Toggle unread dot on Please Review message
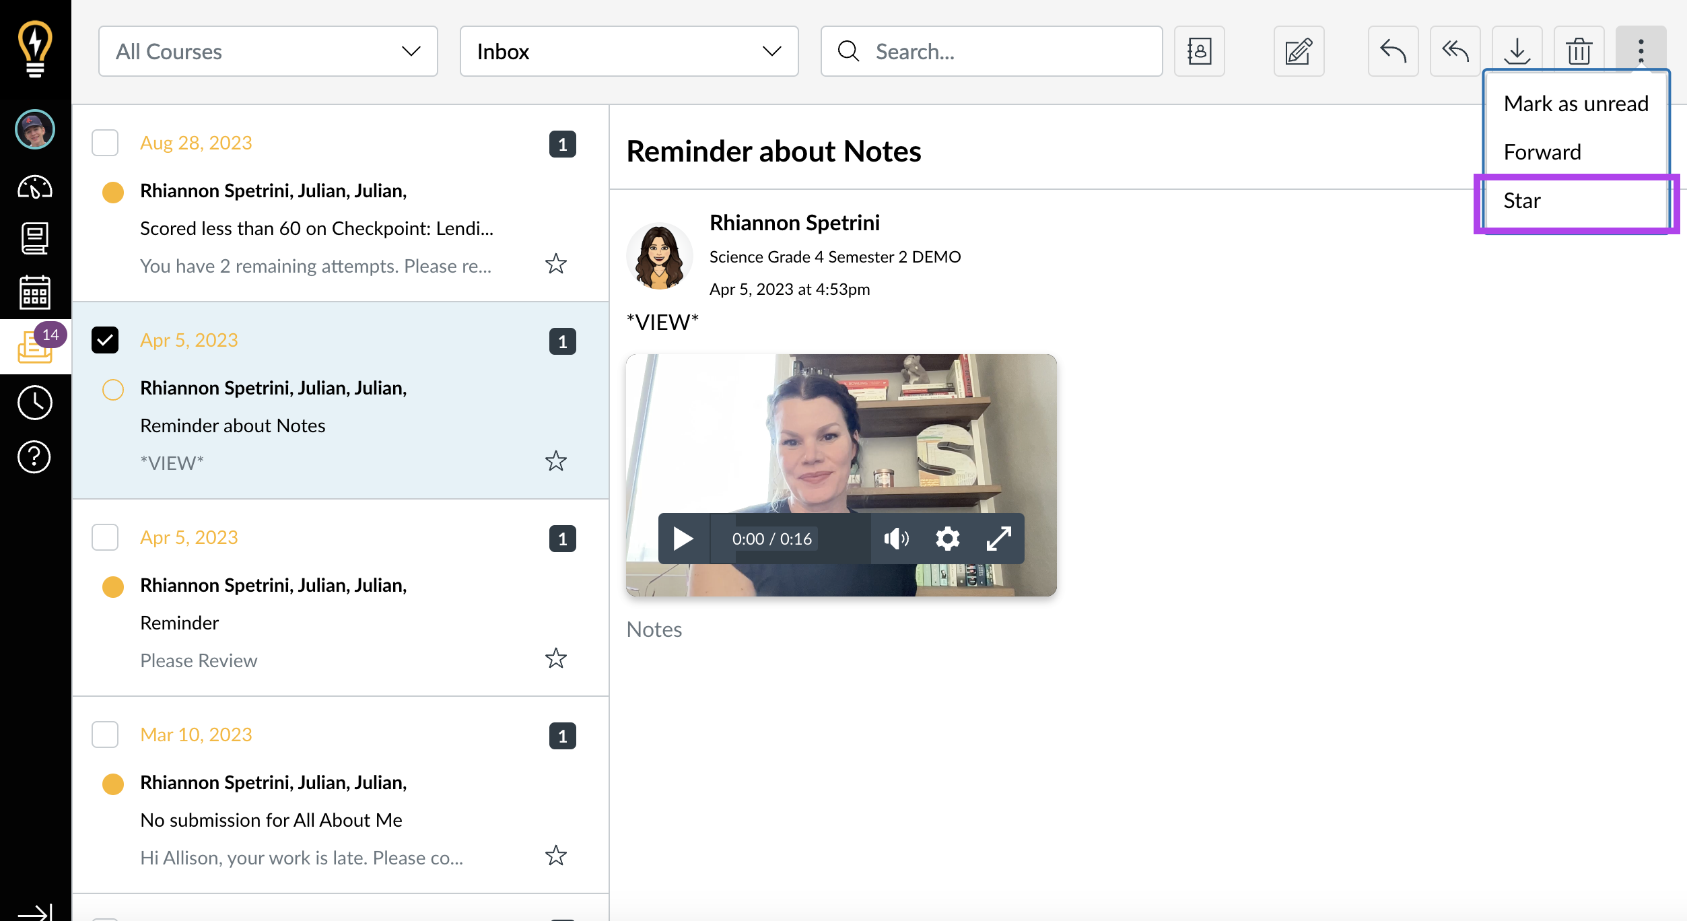Image resolution: width=1687 pixels, height=921 pixels. 113,586
